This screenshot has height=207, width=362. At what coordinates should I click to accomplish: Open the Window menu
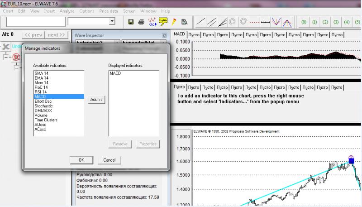[x=148, y=11]
